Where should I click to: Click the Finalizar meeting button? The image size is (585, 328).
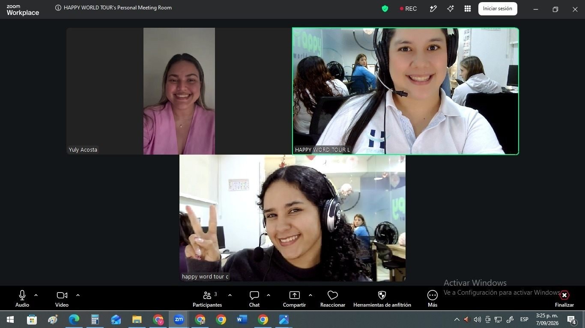(x=564, y=299)
